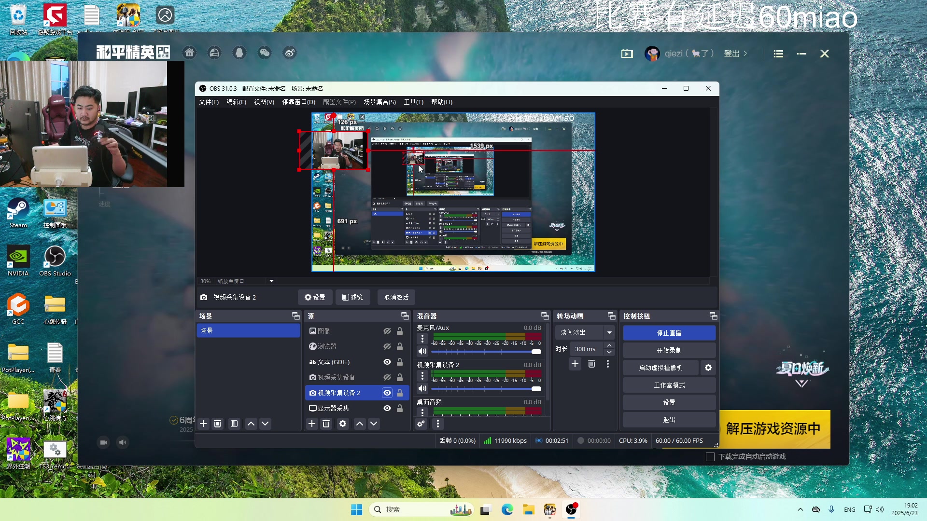Viewport: 927px width, 521px height.
Task: Click the 停止直播 button
Action: [669, 333]
